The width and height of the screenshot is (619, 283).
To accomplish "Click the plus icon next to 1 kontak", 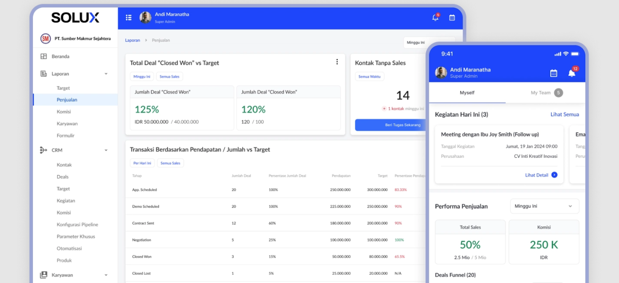I will 384,109.
